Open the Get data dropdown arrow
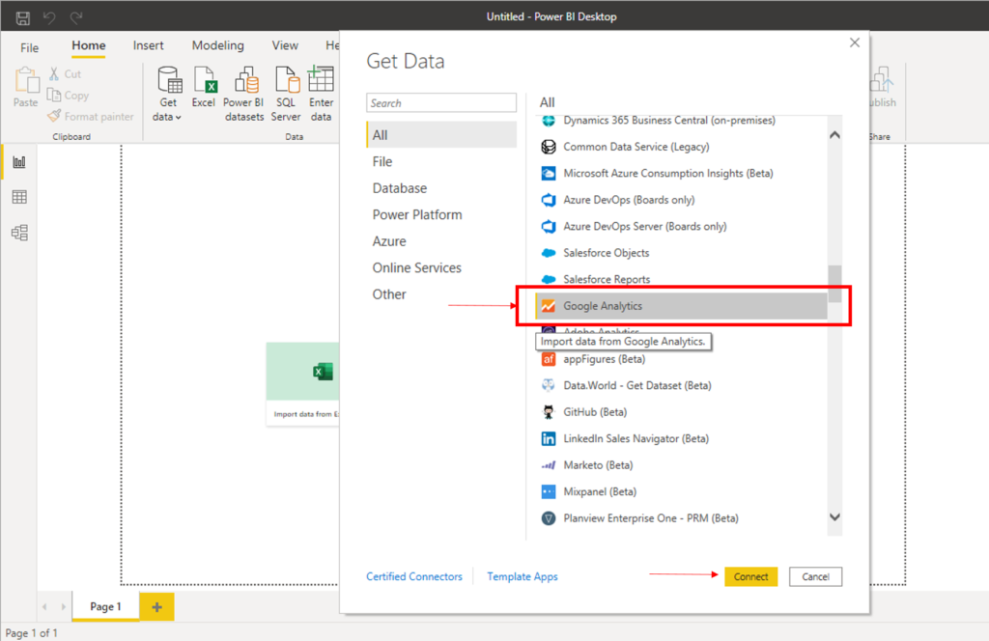The image size is (989, 641). pos(179,117)
